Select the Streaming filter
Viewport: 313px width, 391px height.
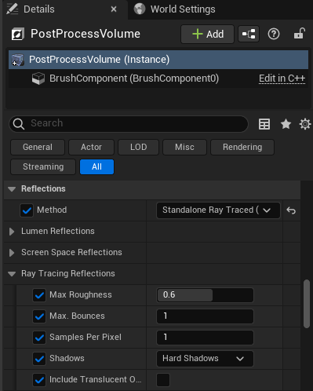(x=43, y=166)
